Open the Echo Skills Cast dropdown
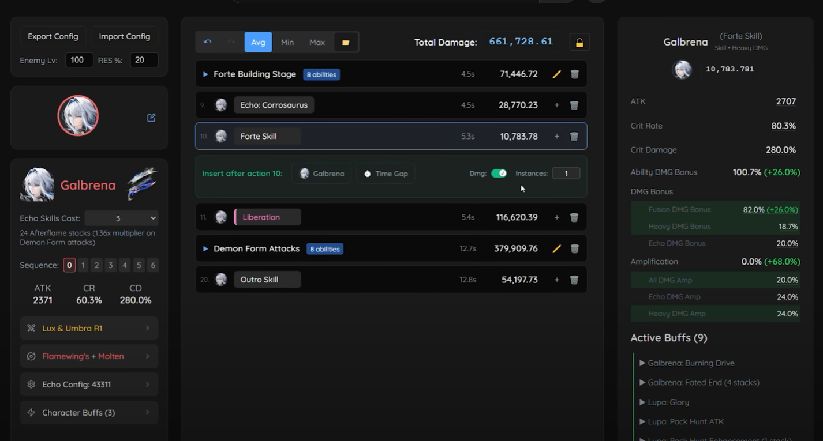 (x=121, y=218)
